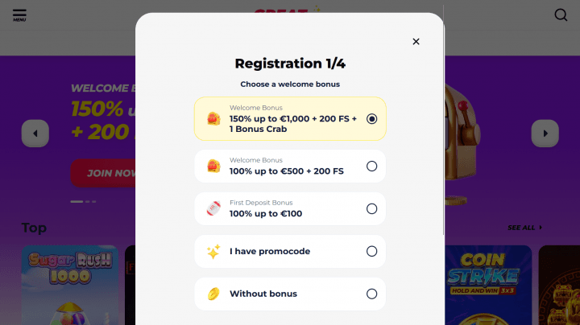Click the First Deposit Bonus football icon
This screenshot has height=325, width=580.
[213, 209]
